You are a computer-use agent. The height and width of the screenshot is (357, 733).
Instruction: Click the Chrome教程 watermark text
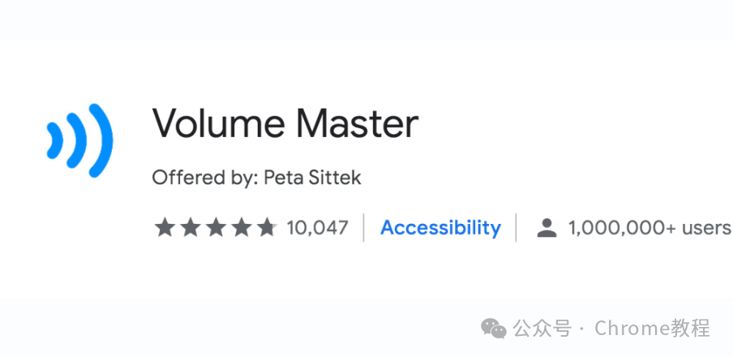pyautogui.click(x=653, y=328)
